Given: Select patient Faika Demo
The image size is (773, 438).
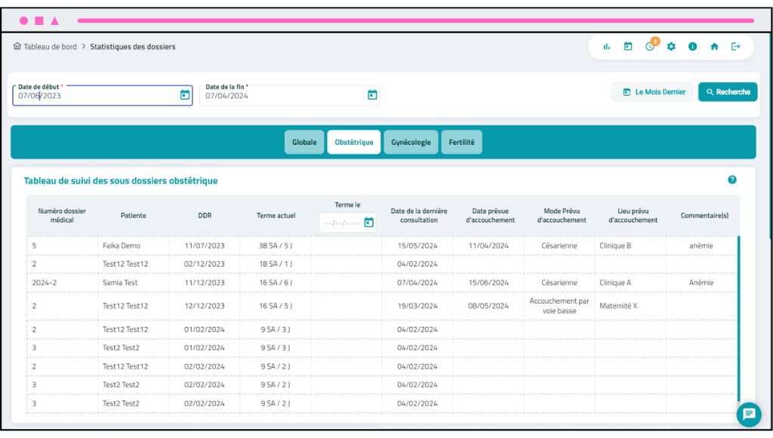Looking at the screenshot, I should coord(122,245).
